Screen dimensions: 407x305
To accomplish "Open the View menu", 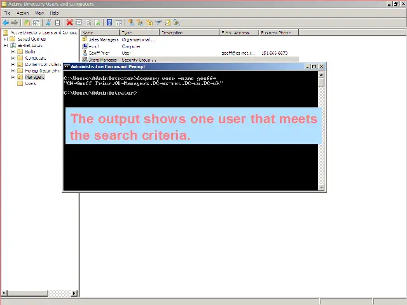I will [39, 13].
